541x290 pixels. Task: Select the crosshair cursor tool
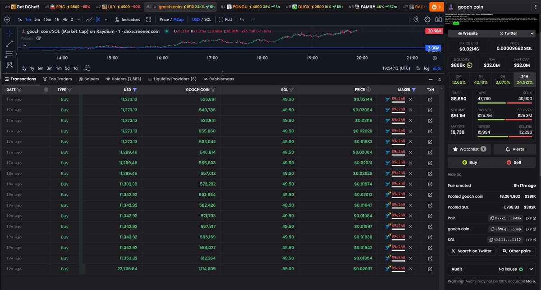tap(9, 33)
